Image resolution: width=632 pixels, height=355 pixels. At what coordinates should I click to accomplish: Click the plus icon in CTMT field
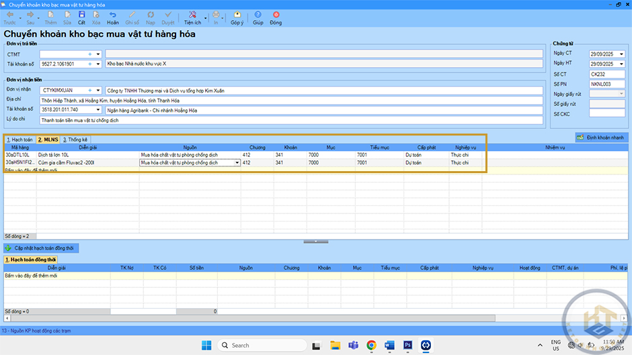pos(89,54)
